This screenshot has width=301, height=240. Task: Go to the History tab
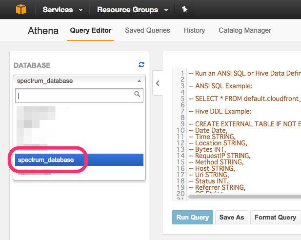click(x=194, y=30)
